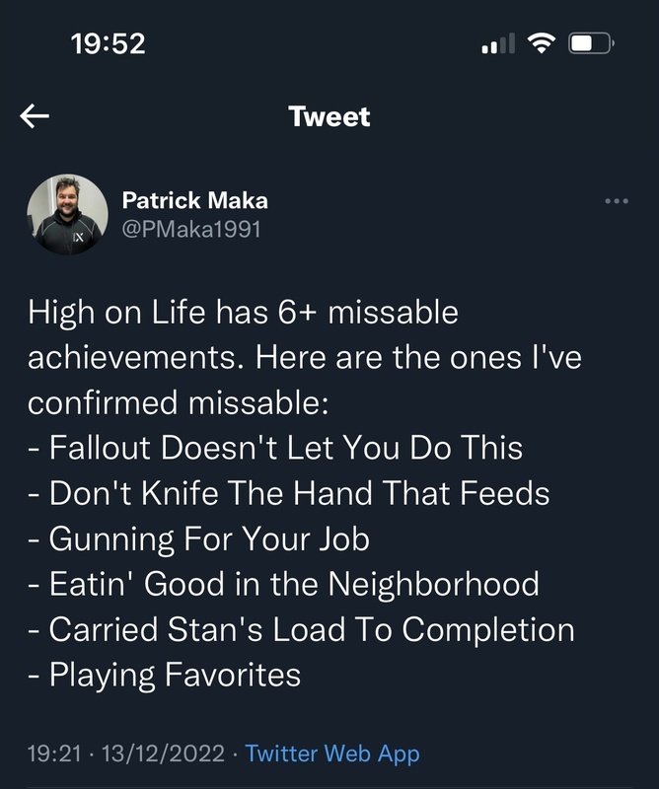
Task: Tap "Carried Stan's Load To Completion" line
Action: click(x=301, y=629)
